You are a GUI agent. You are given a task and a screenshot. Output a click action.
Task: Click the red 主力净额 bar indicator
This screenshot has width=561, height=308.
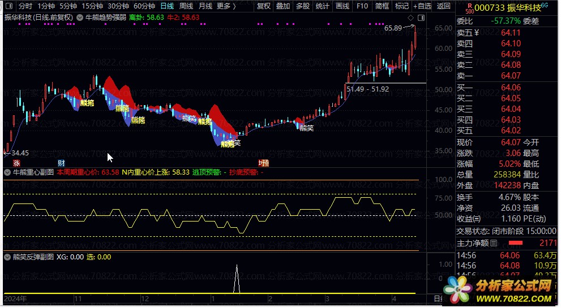(515, 243)
